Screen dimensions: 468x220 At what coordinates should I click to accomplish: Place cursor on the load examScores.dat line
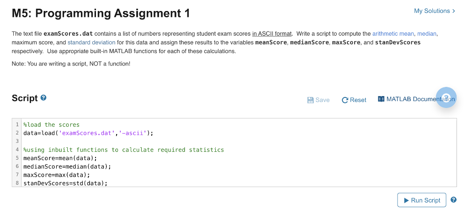pyautogui.click(x=88, y=133)
